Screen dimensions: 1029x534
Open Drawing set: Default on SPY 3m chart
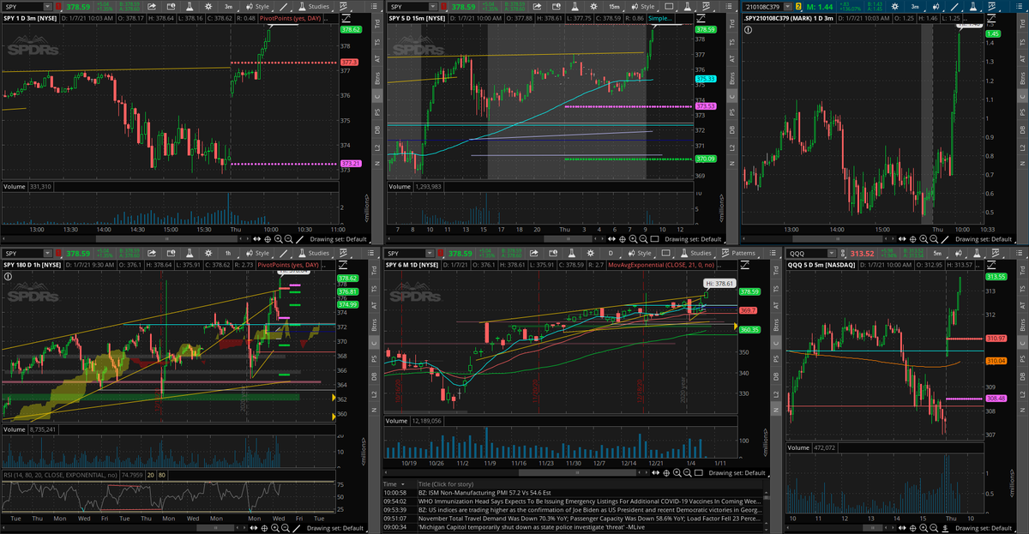pyautogui.click(x=340, y=239)
